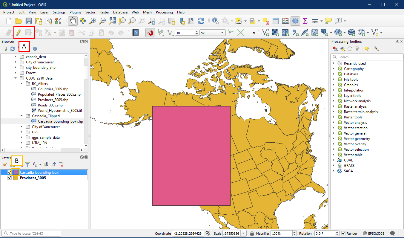The image size is (404, 238).
Task: Uncheck the Cascadia_bounding_box layer visibility
Action: click(10, 173)
